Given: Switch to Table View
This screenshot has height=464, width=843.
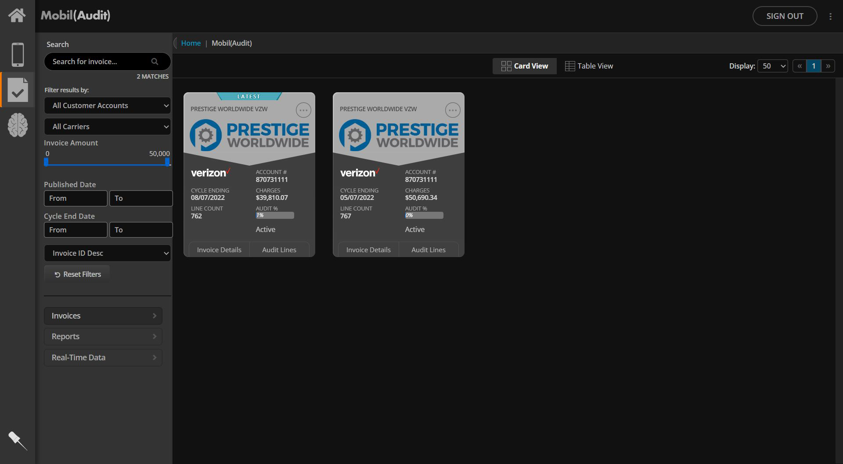Looking at the screenshot, I should pos(589,66).
